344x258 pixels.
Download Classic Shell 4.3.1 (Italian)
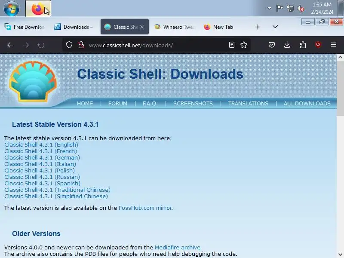click(40, 164)
